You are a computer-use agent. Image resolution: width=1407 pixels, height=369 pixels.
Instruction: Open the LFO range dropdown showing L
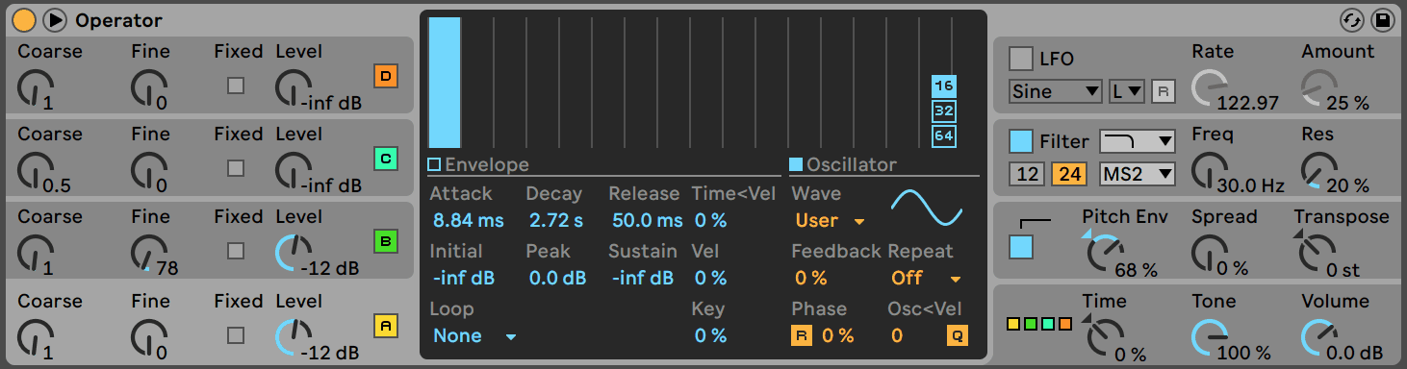1127,91
